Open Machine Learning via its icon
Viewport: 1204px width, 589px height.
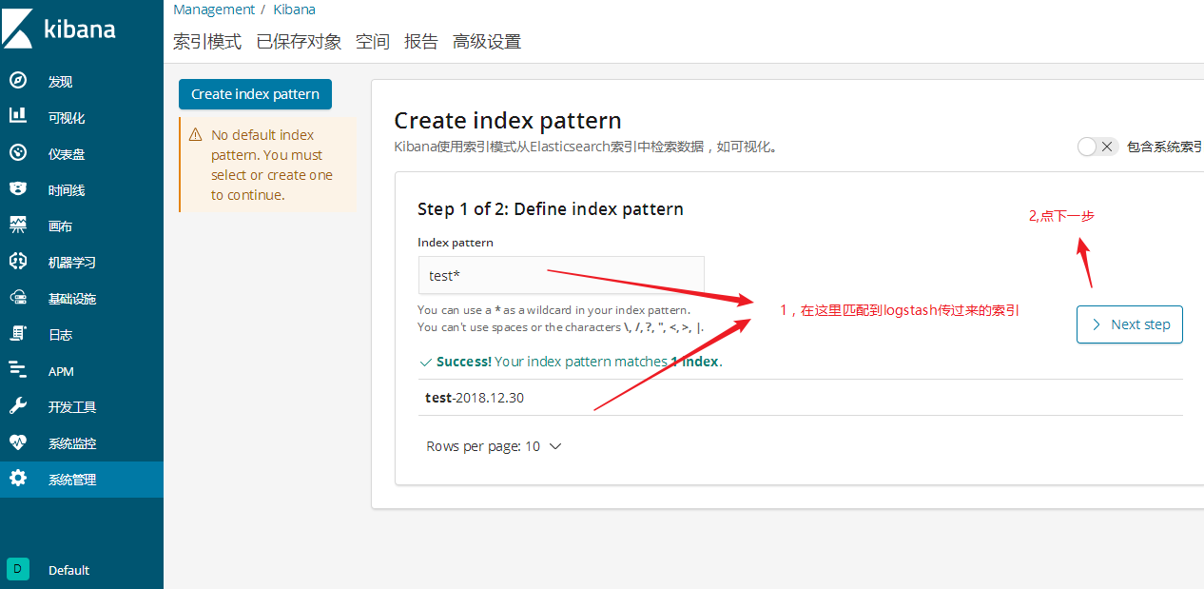coord(18,262)
